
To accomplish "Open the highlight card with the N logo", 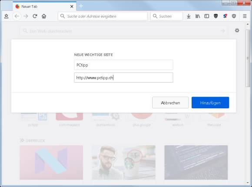I will tap(51, 163).
